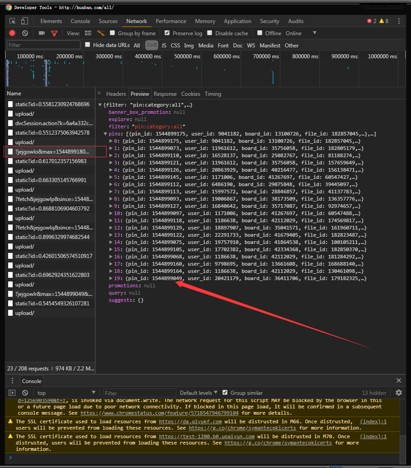Select the inspect element icon
The image size is (411, 468).
[x=12, y=21]
